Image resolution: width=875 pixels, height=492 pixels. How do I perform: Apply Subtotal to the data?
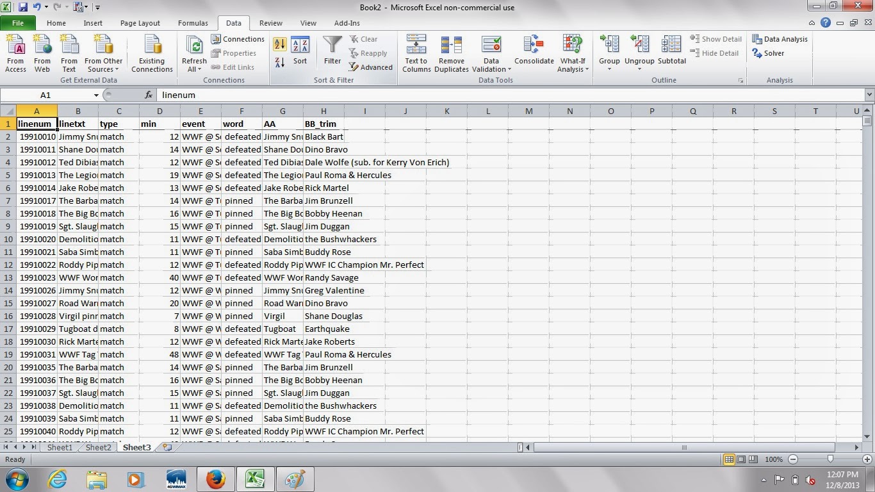671,51
